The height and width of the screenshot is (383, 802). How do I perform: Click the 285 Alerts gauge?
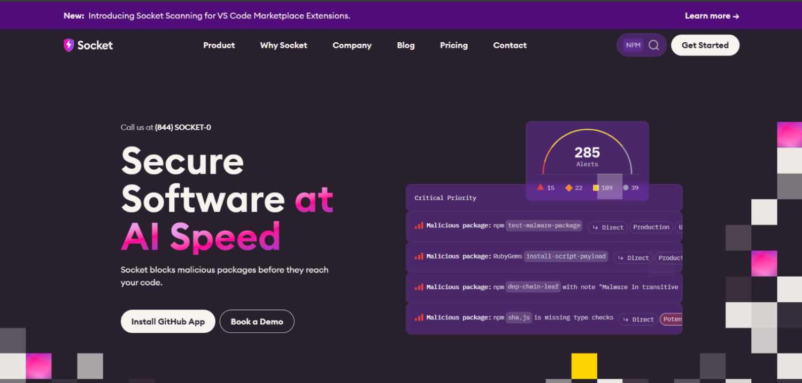pyautogui.click(x=587, y=152)
